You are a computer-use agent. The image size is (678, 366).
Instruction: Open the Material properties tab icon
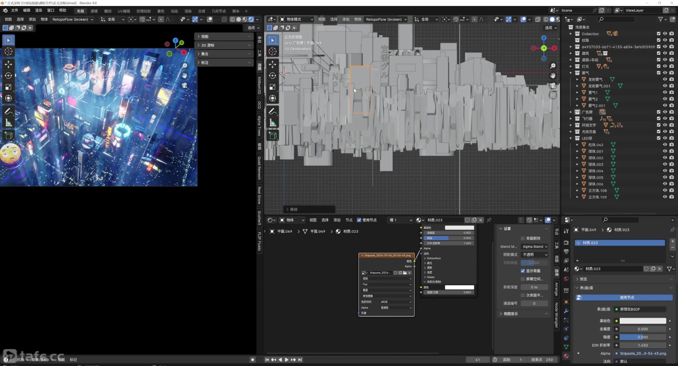click(566, 356)
